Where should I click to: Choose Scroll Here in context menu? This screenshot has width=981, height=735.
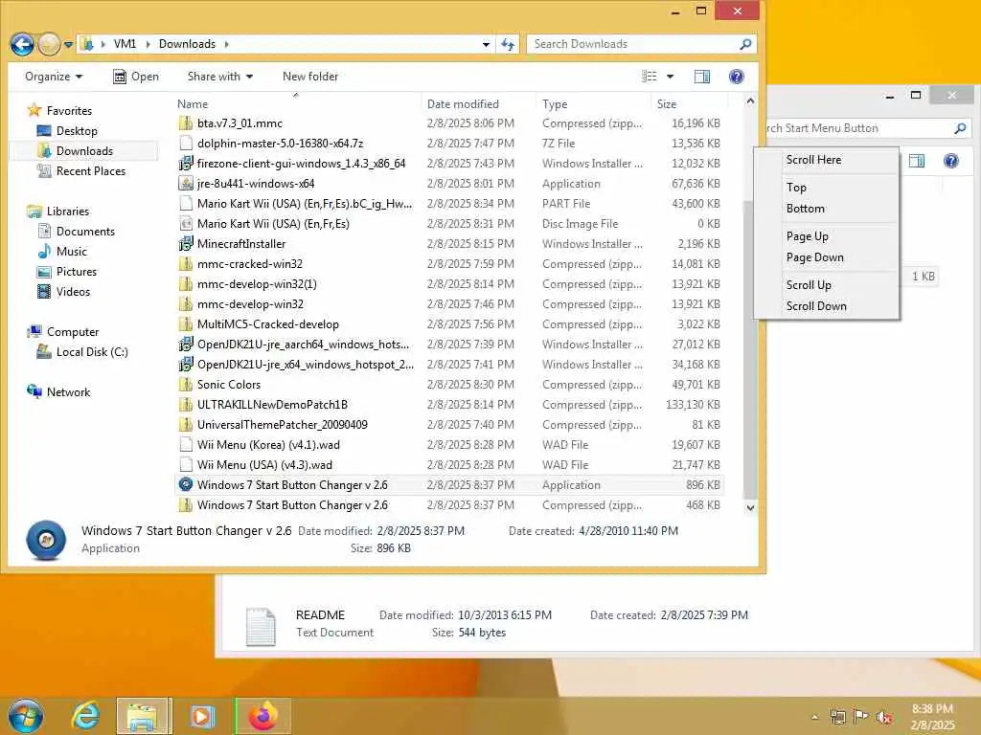point(813,160)
